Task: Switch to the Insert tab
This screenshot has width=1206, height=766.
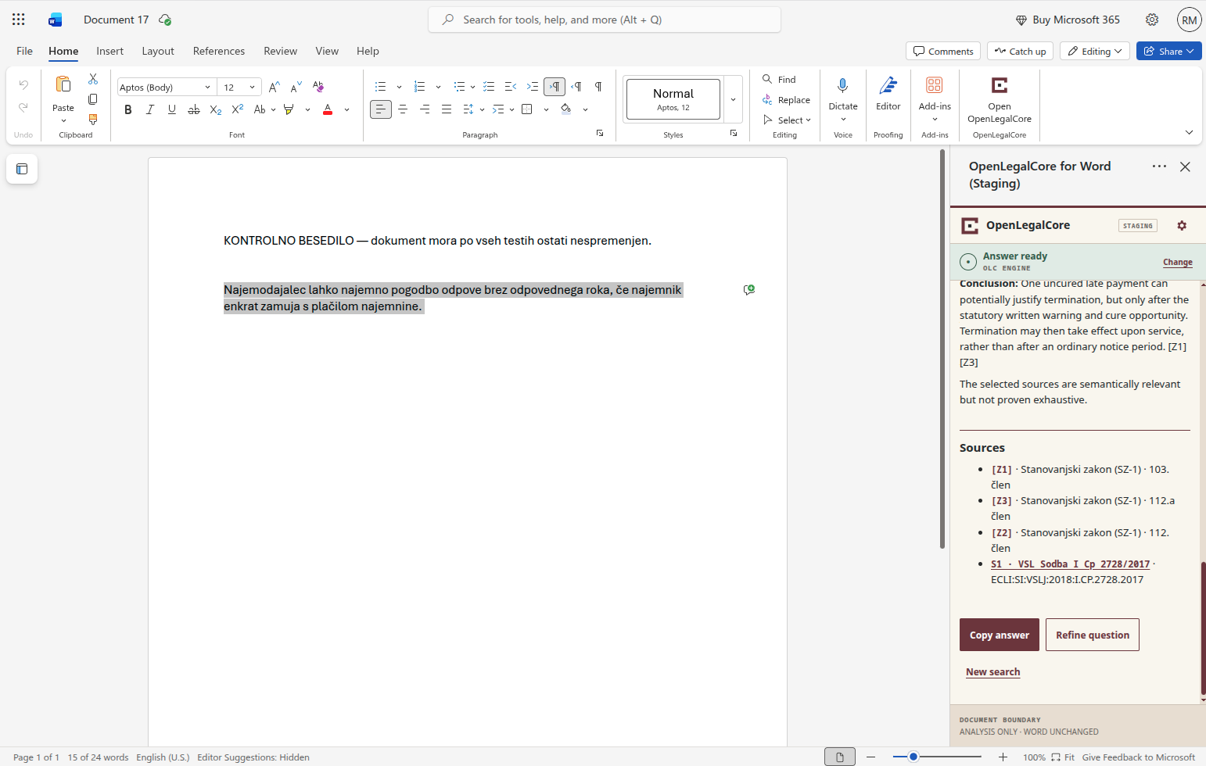Action: click(109, 51)
